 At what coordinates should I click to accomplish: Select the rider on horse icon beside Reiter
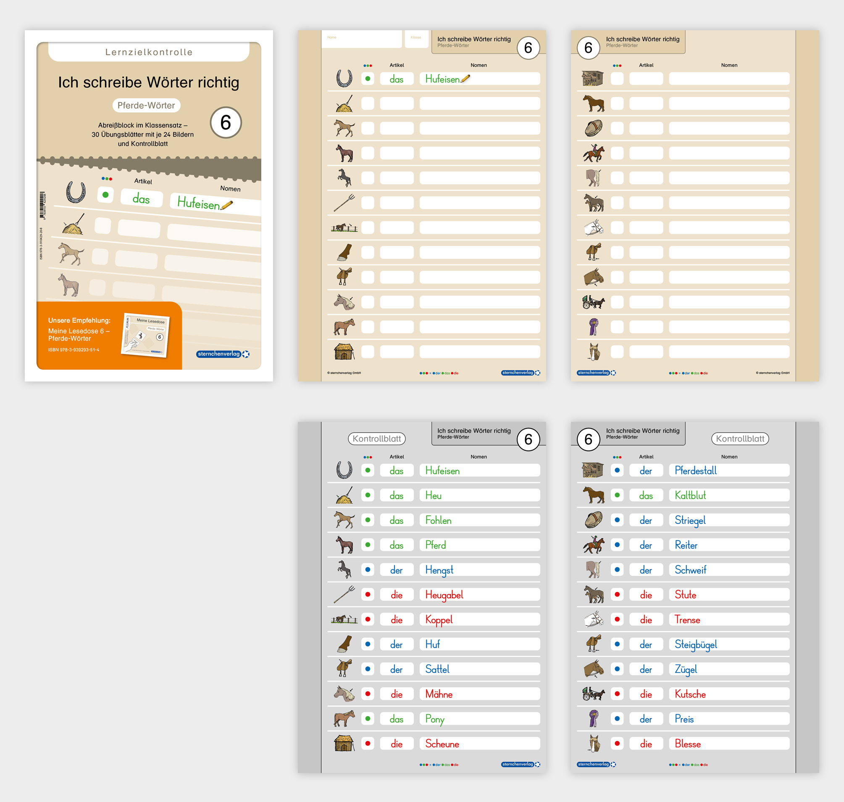click(594, 544)
